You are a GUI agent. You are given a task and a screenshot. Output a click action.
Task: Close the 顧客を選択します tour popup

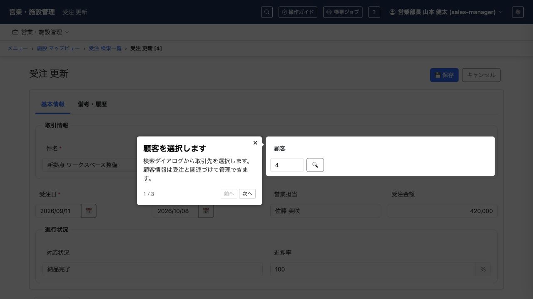255,142
